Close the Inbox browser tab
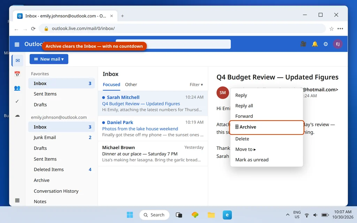Viewport: 357px width, 223px height. pyautogui.click(x=112, y=16)
